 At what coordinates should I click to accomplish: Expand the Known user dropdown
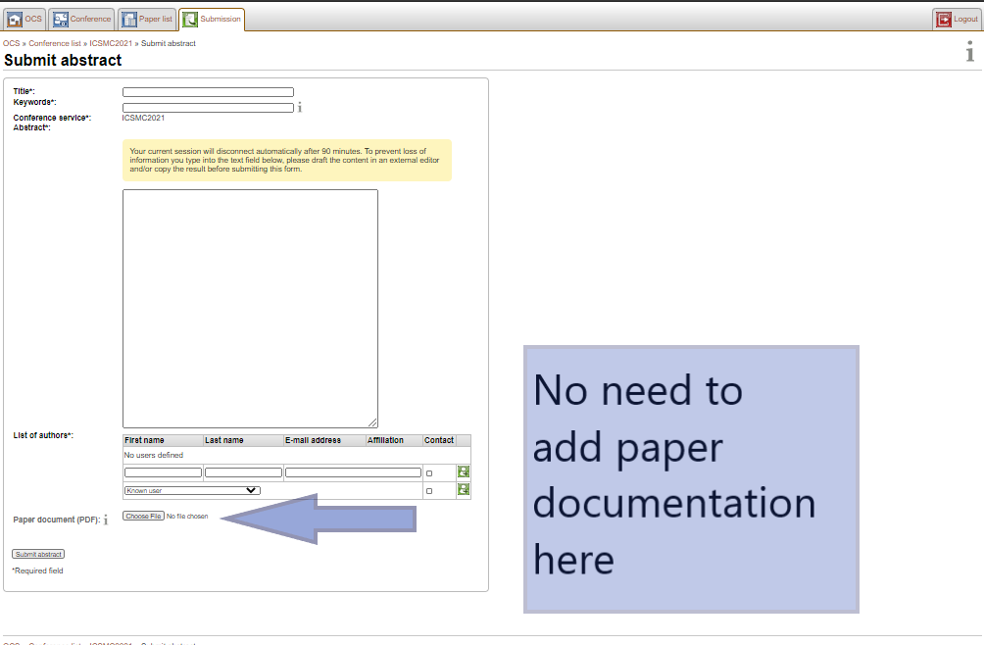tap(192, 490)
